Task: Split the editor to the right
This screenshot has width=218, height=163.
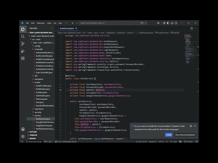Action: coord(191,28)
